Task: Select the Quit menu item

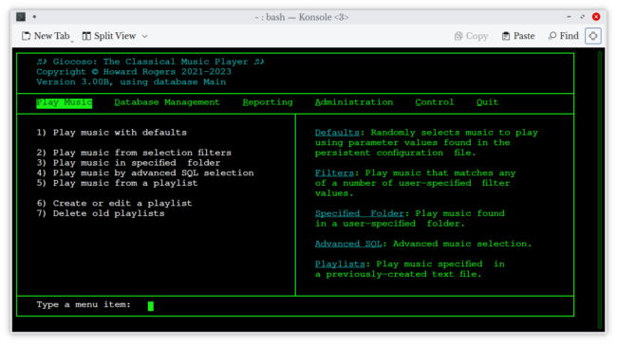Action: (x=487, y=102)
